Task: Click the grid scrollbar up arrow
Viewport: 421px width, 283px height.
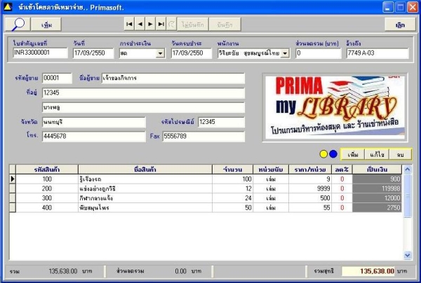Action: pyautogui.click(x=407, y=169)
